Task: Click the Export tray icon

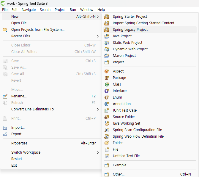Action: (5, 134)
